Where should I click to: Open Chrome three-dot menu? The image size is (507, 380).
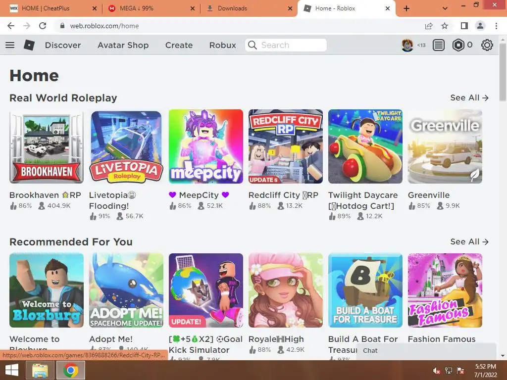pos(496,26)
